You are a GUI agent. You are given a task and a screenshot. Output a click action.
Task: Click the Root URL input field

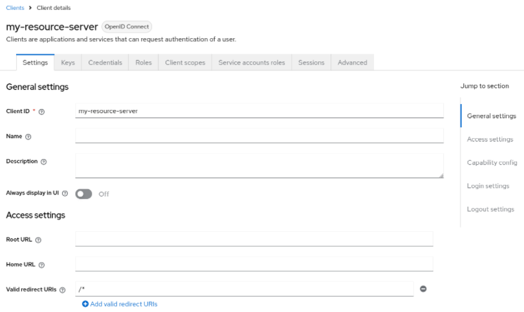(x=254, y=239)
